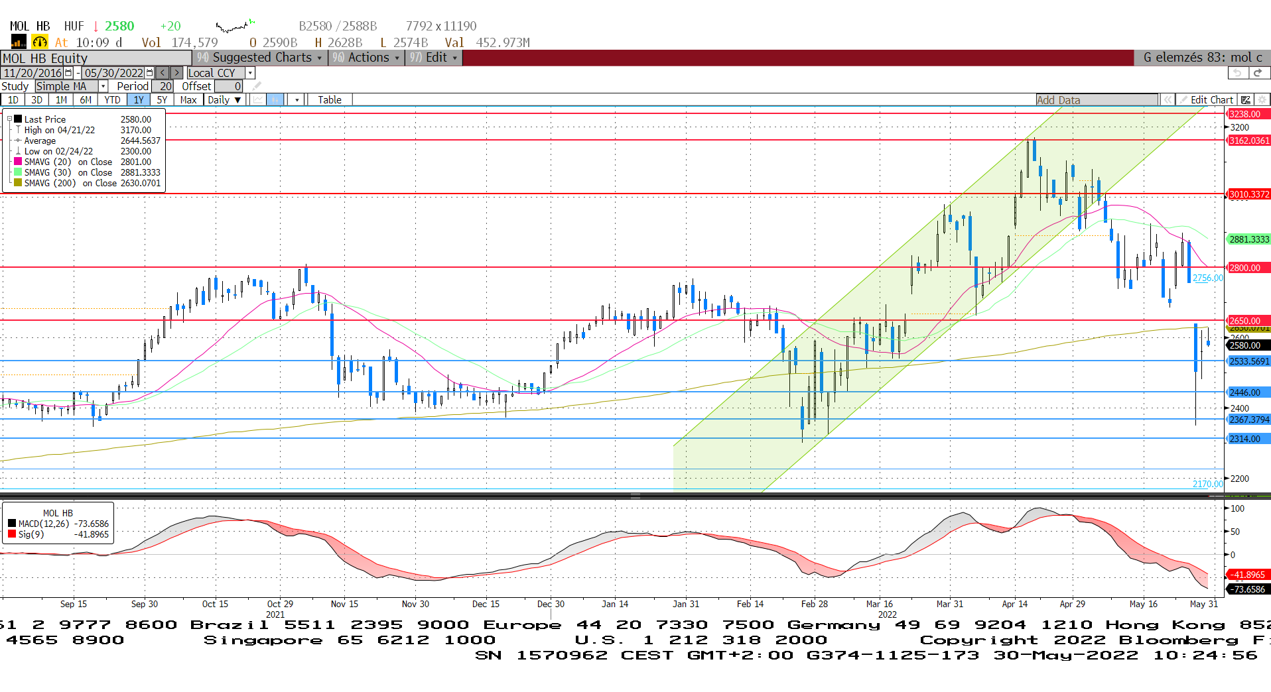
Task: Select the candlestick chart style icon
Action: coord(275,100)
